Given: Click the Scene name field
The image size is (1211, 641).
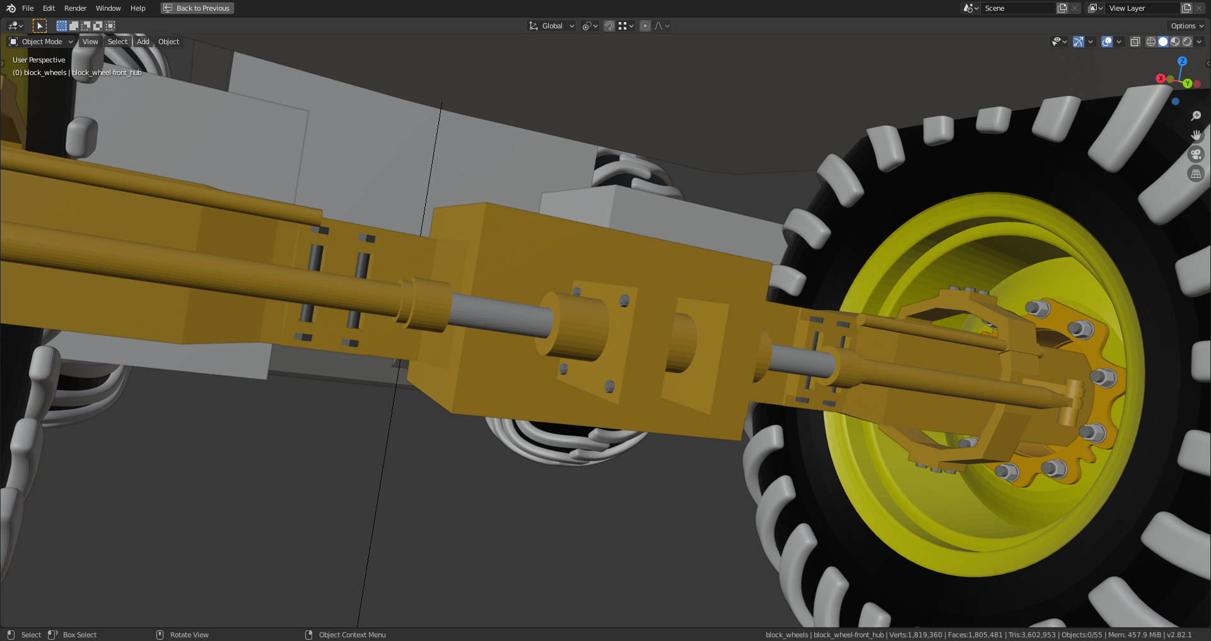Looking at the screenshot, I should coord(1019,8).
